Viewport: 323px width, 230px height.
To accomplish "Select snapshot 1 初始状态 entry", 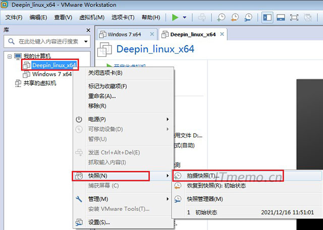I will 247,212.
